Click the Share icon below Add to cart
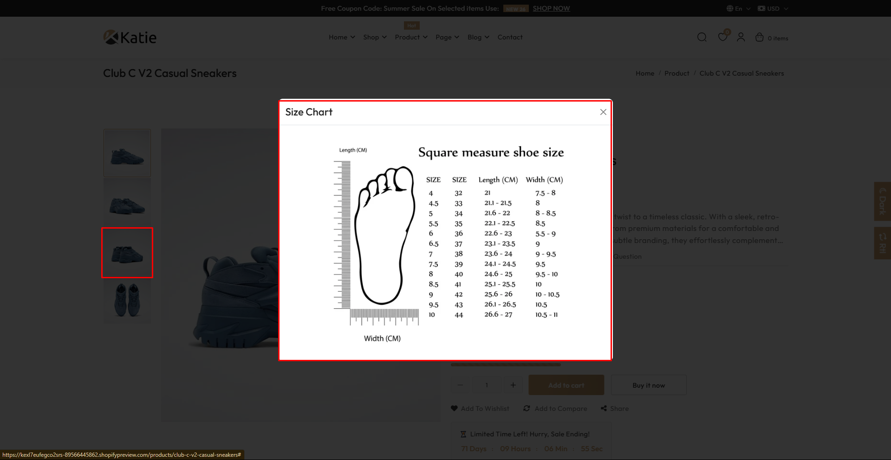The height and width of the screenshot is (460, 891). coord(603,409)
